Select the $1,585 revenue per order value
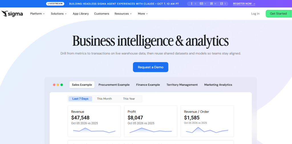 (x=192, y=118)
